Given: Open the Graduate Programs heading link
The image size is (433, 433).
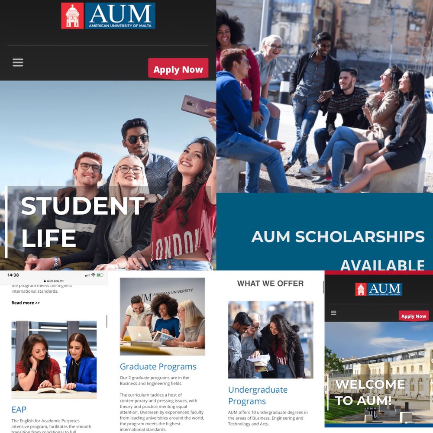Looking at the screenshot, I should click(x=158, y=366).
